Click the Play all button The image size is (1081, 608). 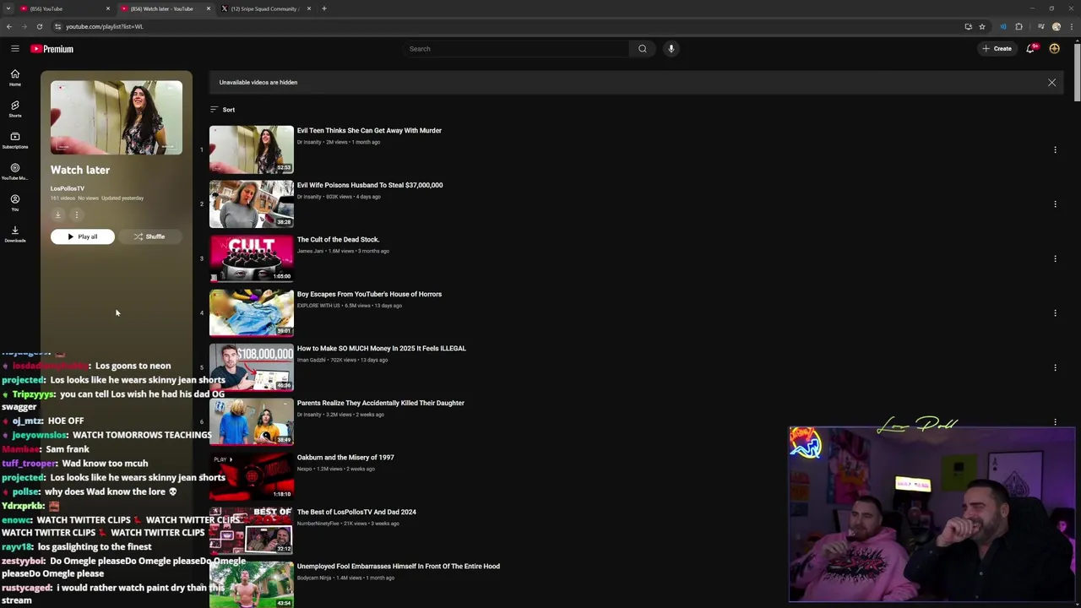click(x=83, y=237)
